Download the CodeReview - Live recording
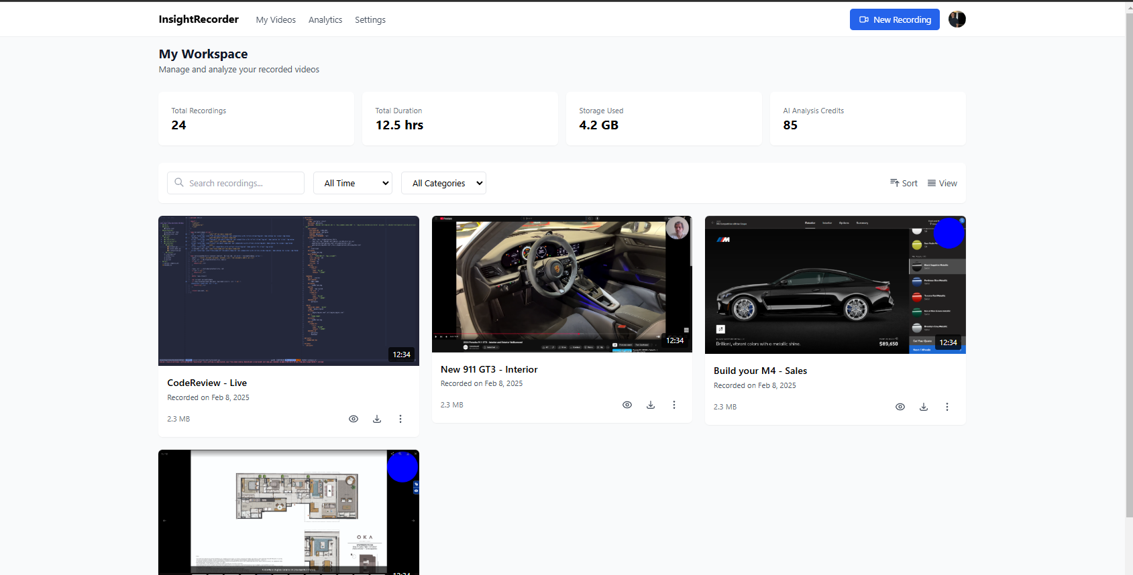This screenshot has width=1133, height=575. 377,419
